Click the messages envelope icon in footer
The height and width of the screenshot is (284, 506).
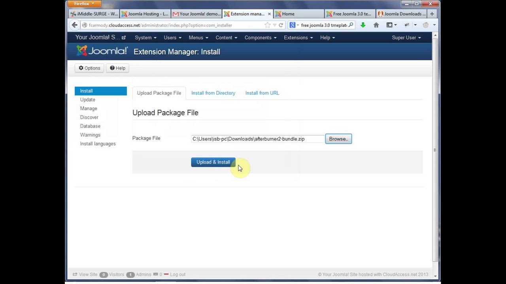pyautogui.click(x=155, y=274)
